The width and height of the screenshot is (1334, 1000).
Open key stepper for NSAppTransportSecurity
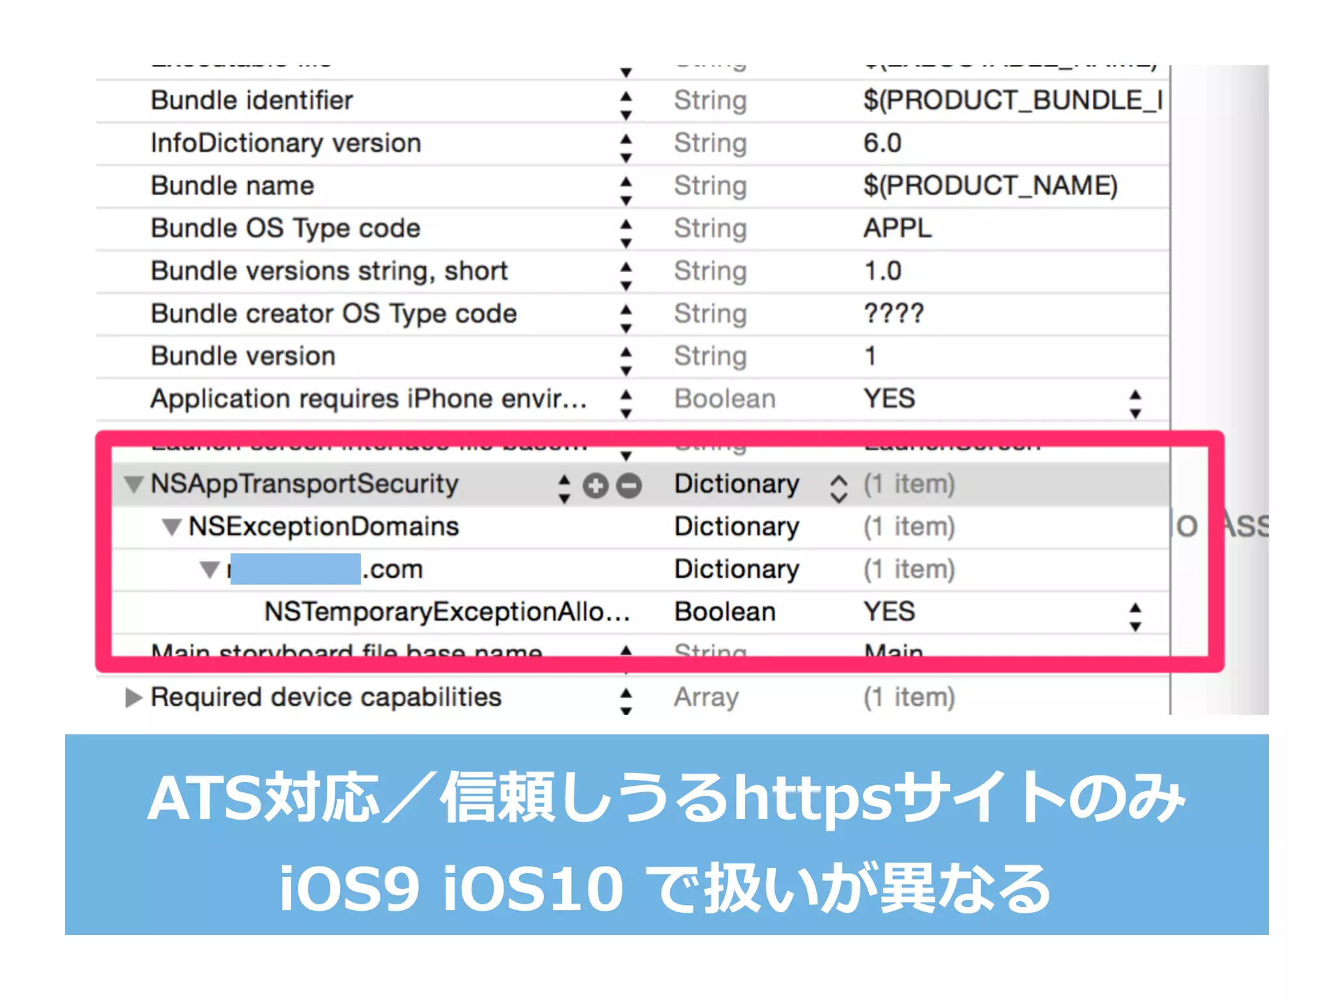(x=564, y=489)
